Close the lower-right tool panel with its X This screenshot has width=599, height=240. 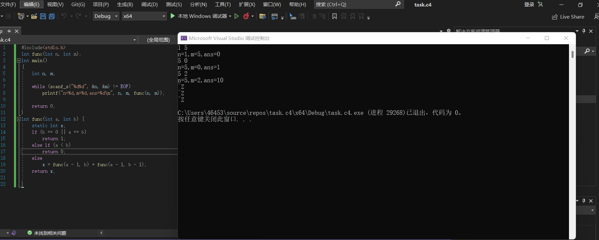tap(591, 201)
